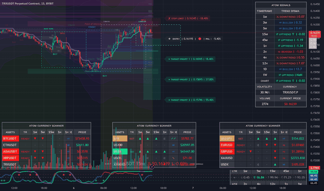Click the XAUUSD $2723.830 row 1H down arrow

pyautogui.click(x=275, y=158)
